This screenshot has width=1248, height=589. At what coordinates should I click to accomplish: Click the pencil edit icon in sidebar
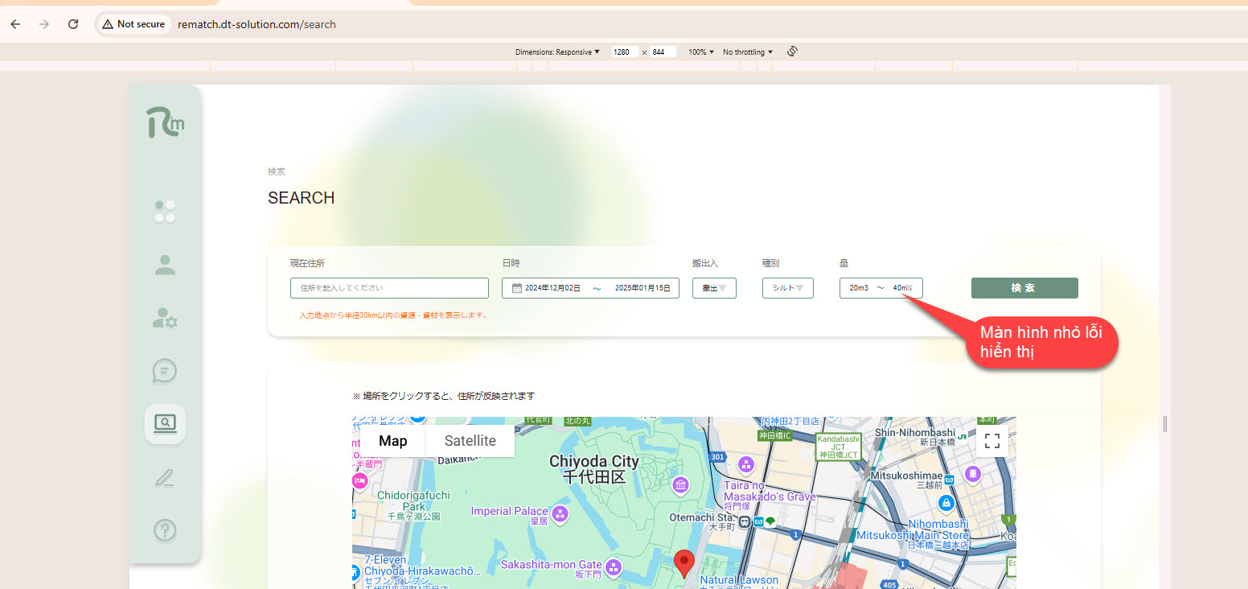[x=165, y=479]
